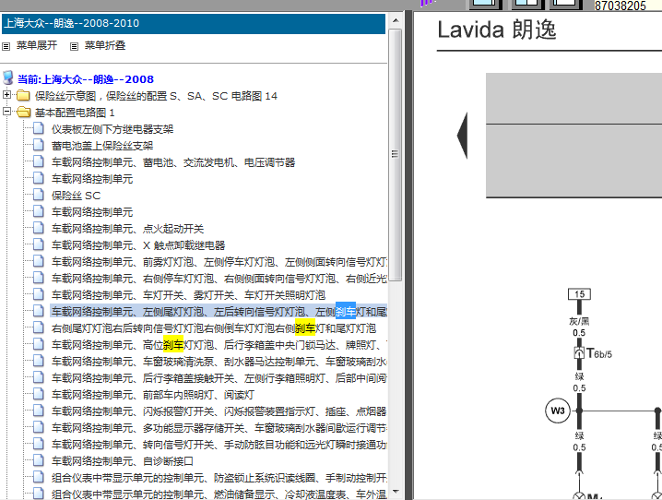Click the 菜单展开 list icon
The width and height of the screenshot is (662, 500).
tap(6, 46)
